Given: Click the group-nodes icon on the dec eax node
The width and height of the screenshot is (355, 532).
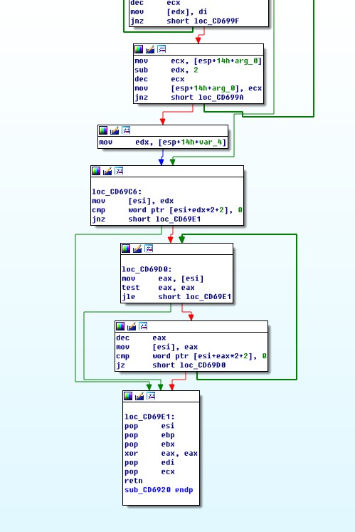Looking at the screenshot, I should 143,326.
